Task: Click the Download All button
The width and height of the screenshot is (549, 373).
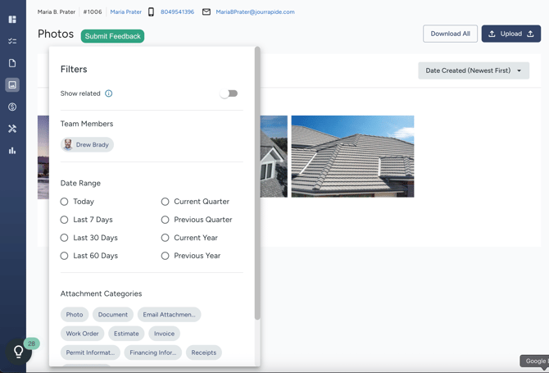Action: point(450,34)
